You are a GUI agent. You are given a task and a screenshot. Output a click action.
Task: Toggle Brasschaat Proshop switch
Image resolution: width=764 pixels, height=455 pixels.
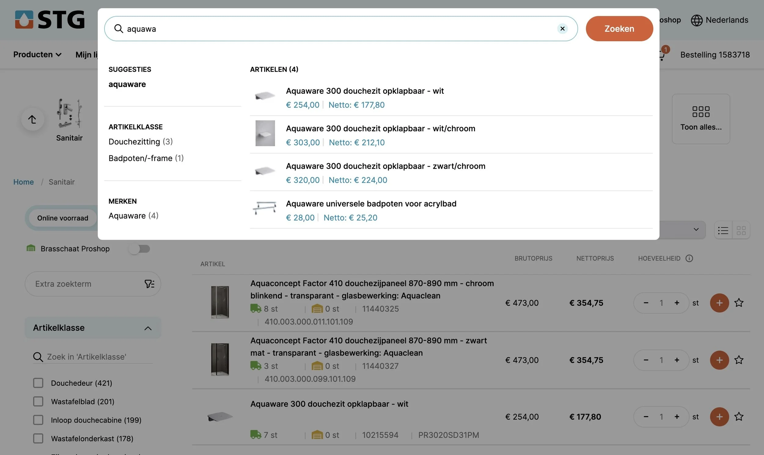pyautogui.click(x=140, y=249)
